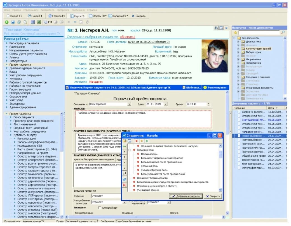Click the Больничный Нет link
The height and width of the screenshot is (226, 291).
pyautogui.click(x=176, y=52)
